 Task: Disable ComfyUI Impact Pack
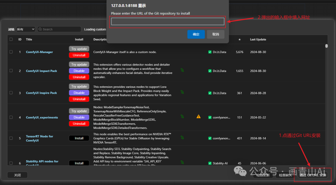79,71
